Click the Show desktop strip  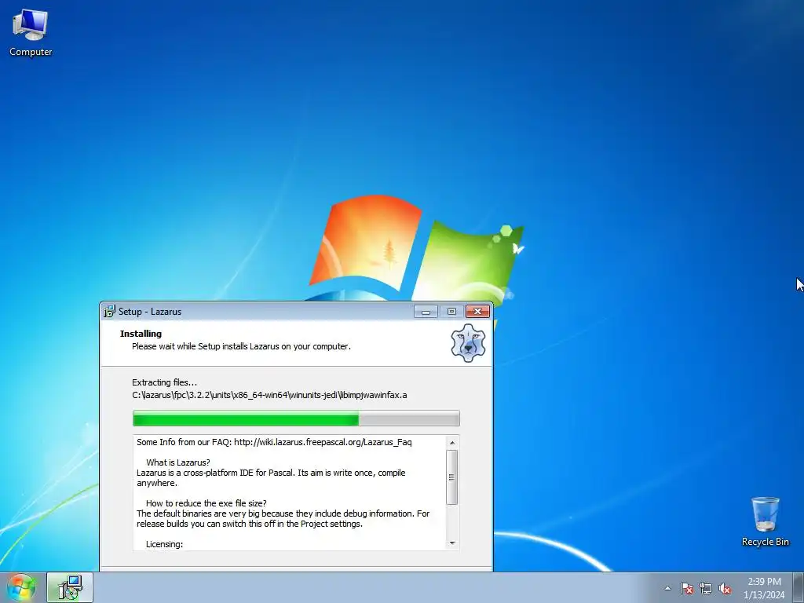pos(799,587)
